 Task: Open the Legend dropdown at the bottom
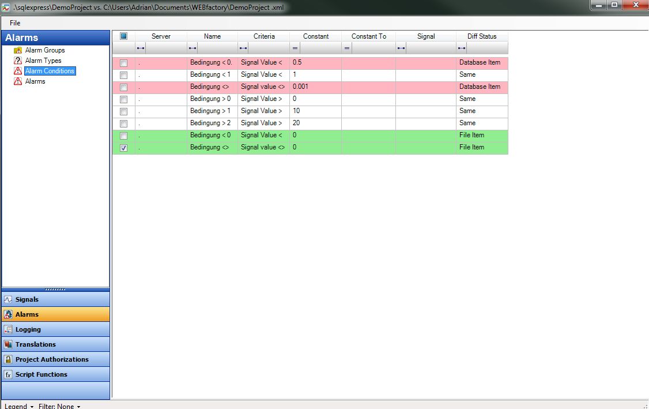(x=16, y=406)
